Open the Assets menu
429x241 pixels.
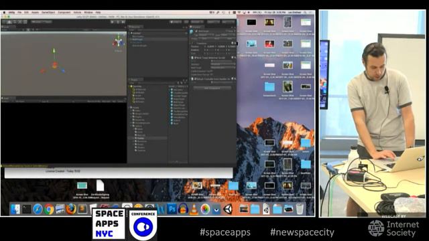click(35, 13)
